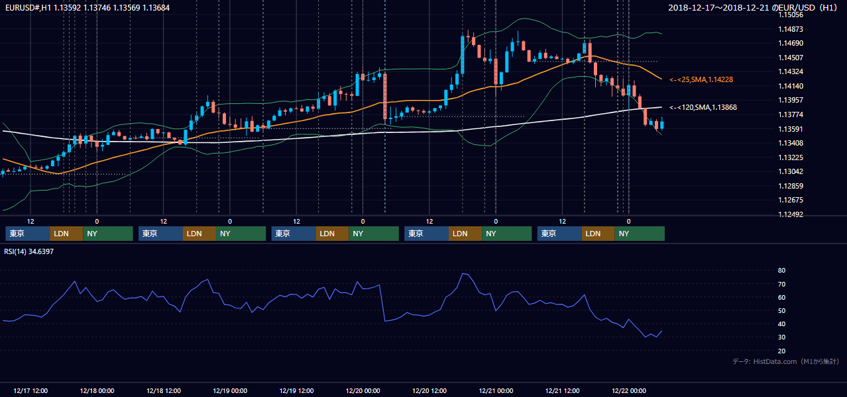The image size is (847, 397).
Task: Select the second 東京 session block
Action: (160, 234)
